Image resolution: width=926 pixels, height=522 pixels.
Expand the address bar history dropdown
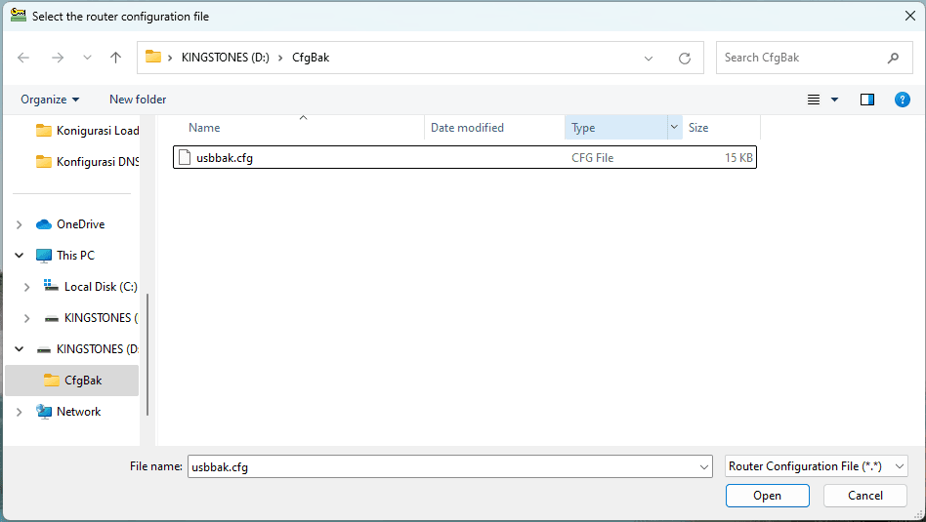click(x=649, y=58)
